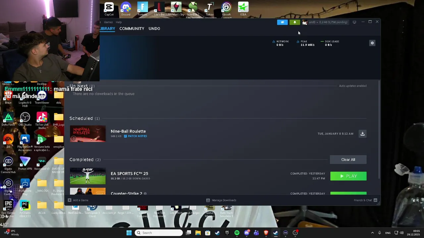424x238 pixels.
Task: Open Brave browser from taskbar
Action: tap(266, 233)
